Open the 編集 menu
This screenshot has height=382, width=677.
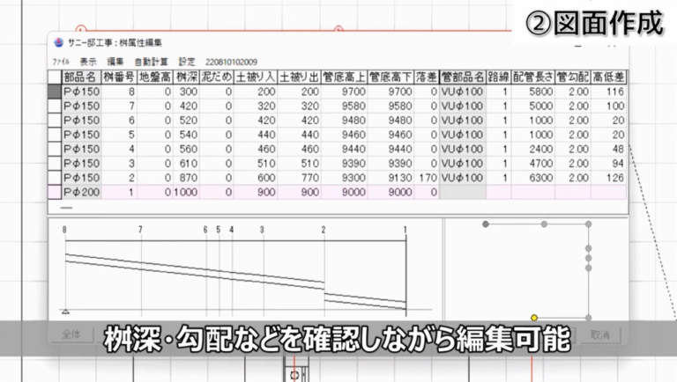pos(115,62)
